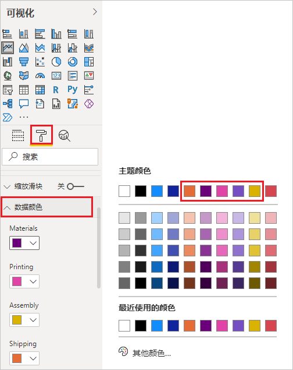Viewport: 293px width, 370px height.
Task: Select the globe map visual
Action: tap(8, 76)
